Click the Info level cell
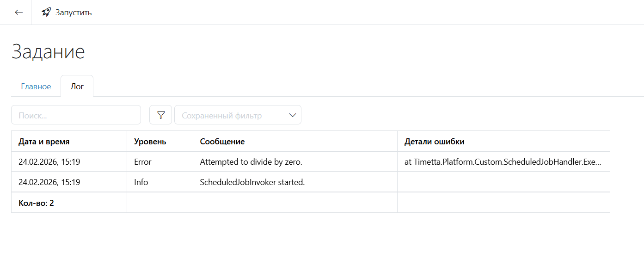Viewport: 644px width, 260px height. (x=141, y=182)
